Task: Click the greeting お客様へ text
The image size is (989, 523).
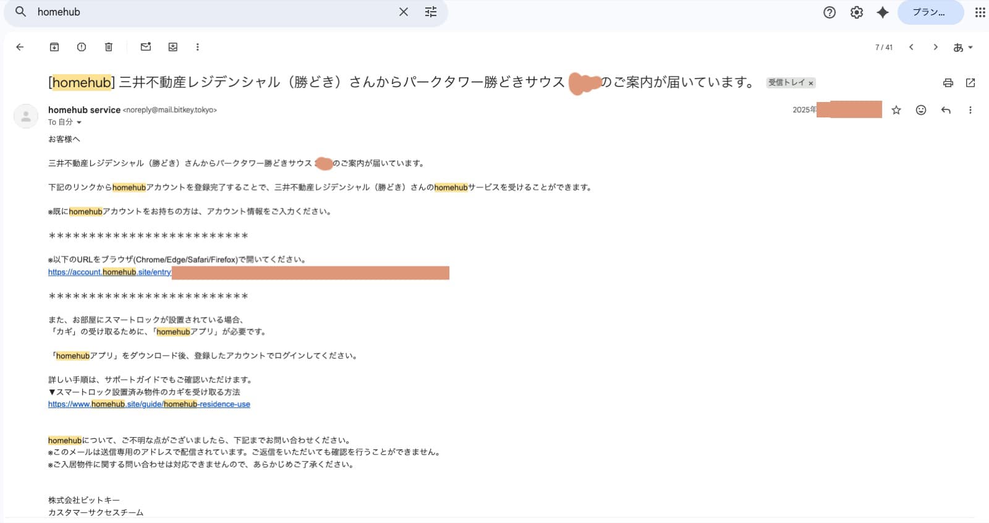Action: pos(64,139)
